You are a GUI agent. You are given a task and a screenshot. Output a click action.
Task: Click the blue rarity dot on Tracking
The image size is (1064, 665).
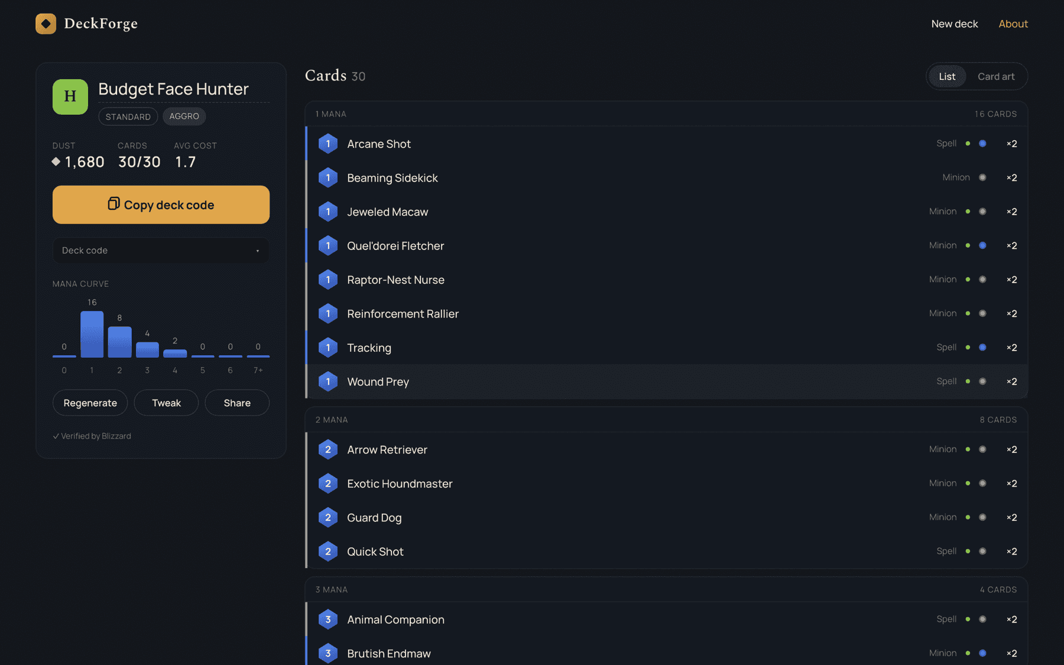coord(982,348)
